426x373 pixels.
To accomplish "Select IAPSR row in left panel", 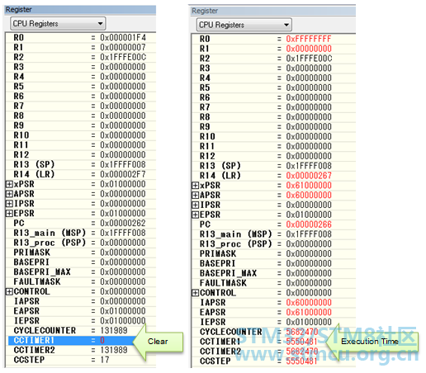I will 80,301.
